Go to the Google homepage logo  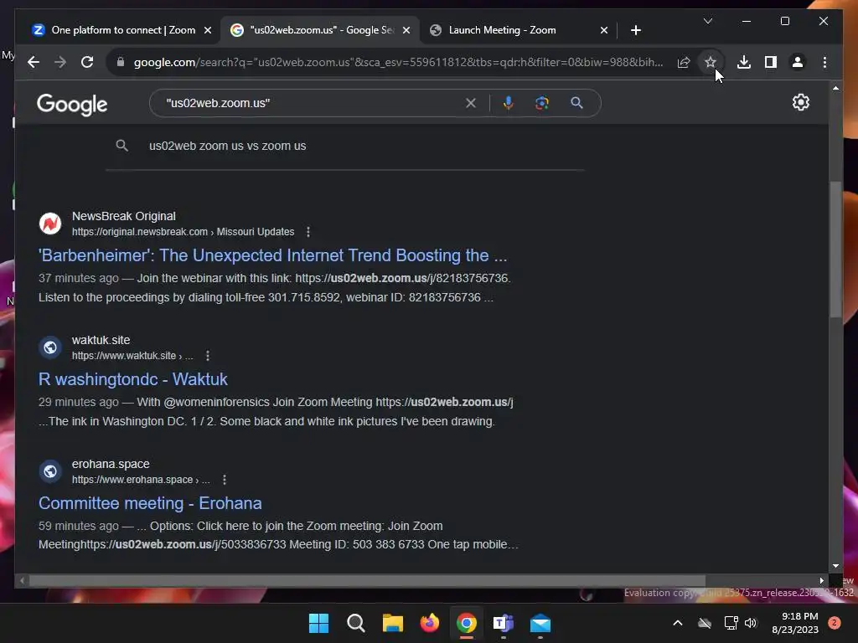[72, 104]
